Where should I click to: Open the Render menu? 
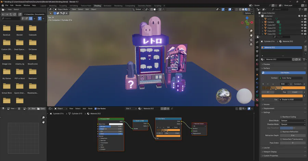tap(18, 5)
